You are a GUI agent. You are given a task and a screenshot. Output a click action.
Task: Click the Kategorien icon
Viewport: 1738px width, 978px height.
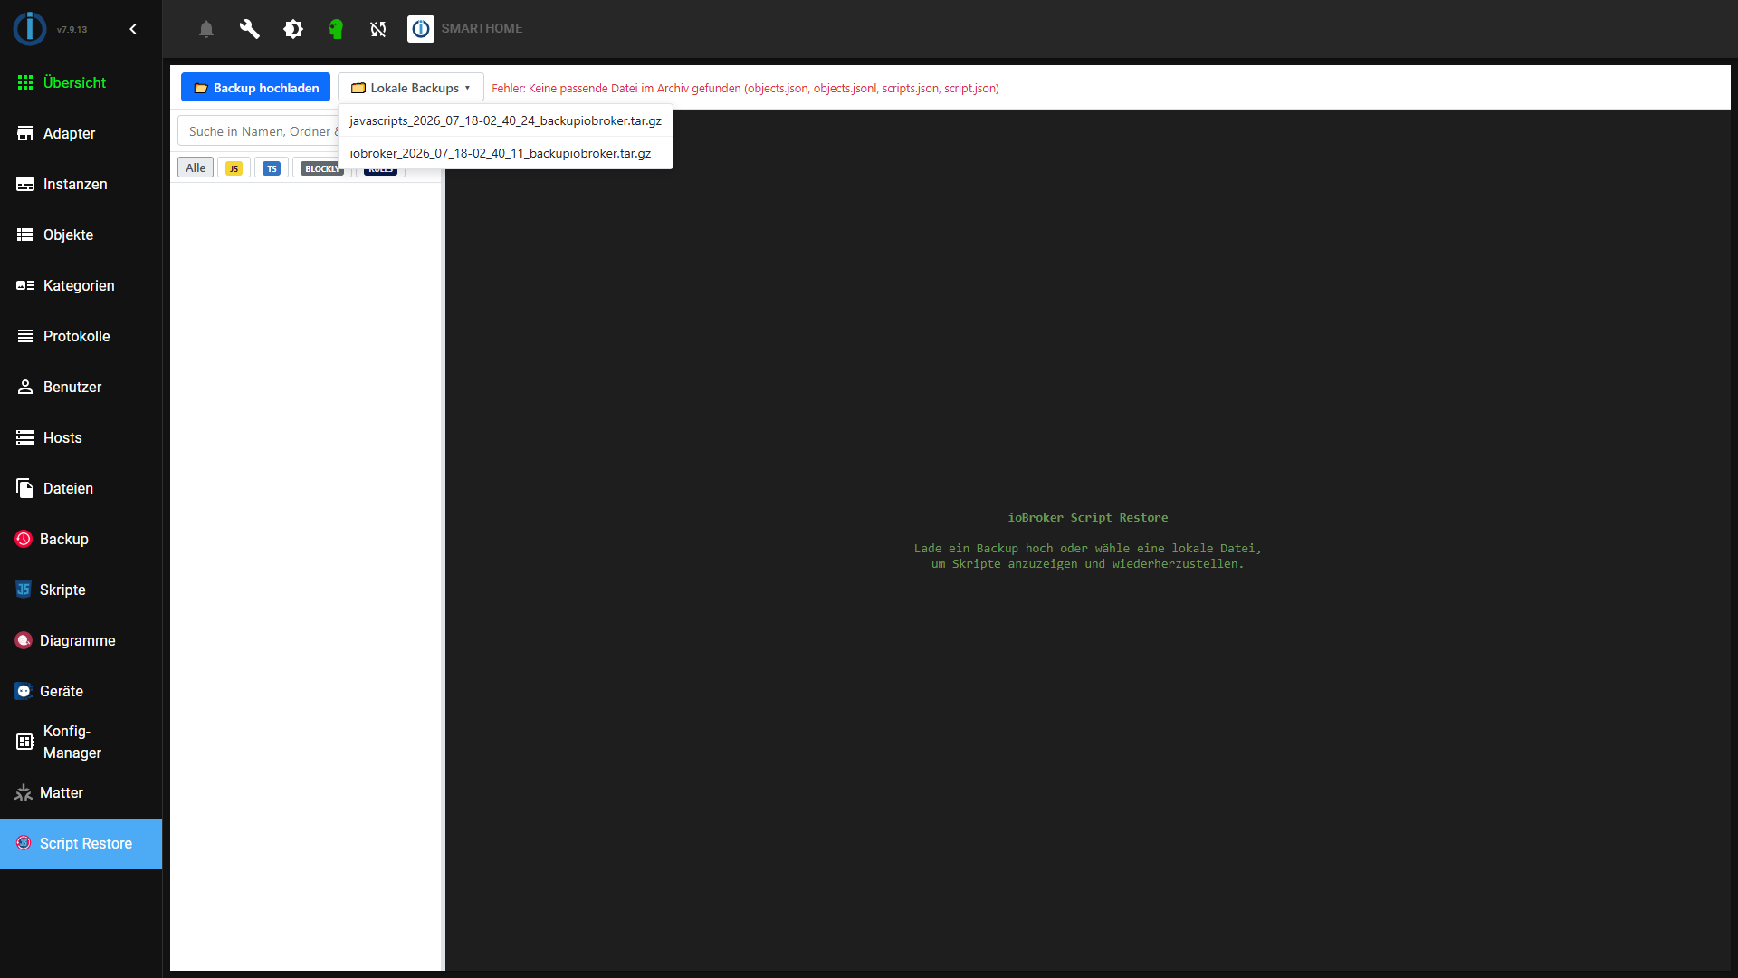point(25,285)
